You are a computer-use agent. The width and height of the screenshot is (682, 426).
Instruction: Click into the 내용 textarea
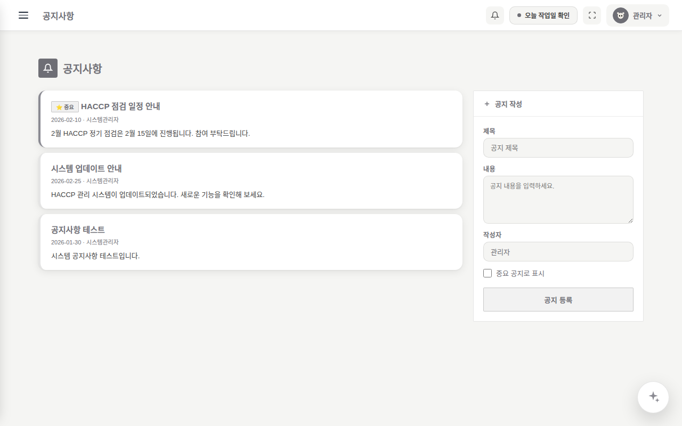(558, 200)
